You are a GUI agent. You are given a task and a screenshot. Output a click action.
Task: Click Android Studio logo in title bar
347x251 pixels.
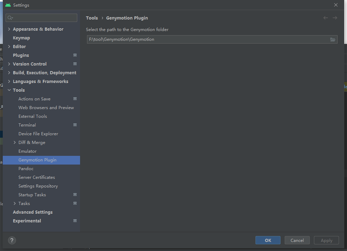click(x=8, y=5)
